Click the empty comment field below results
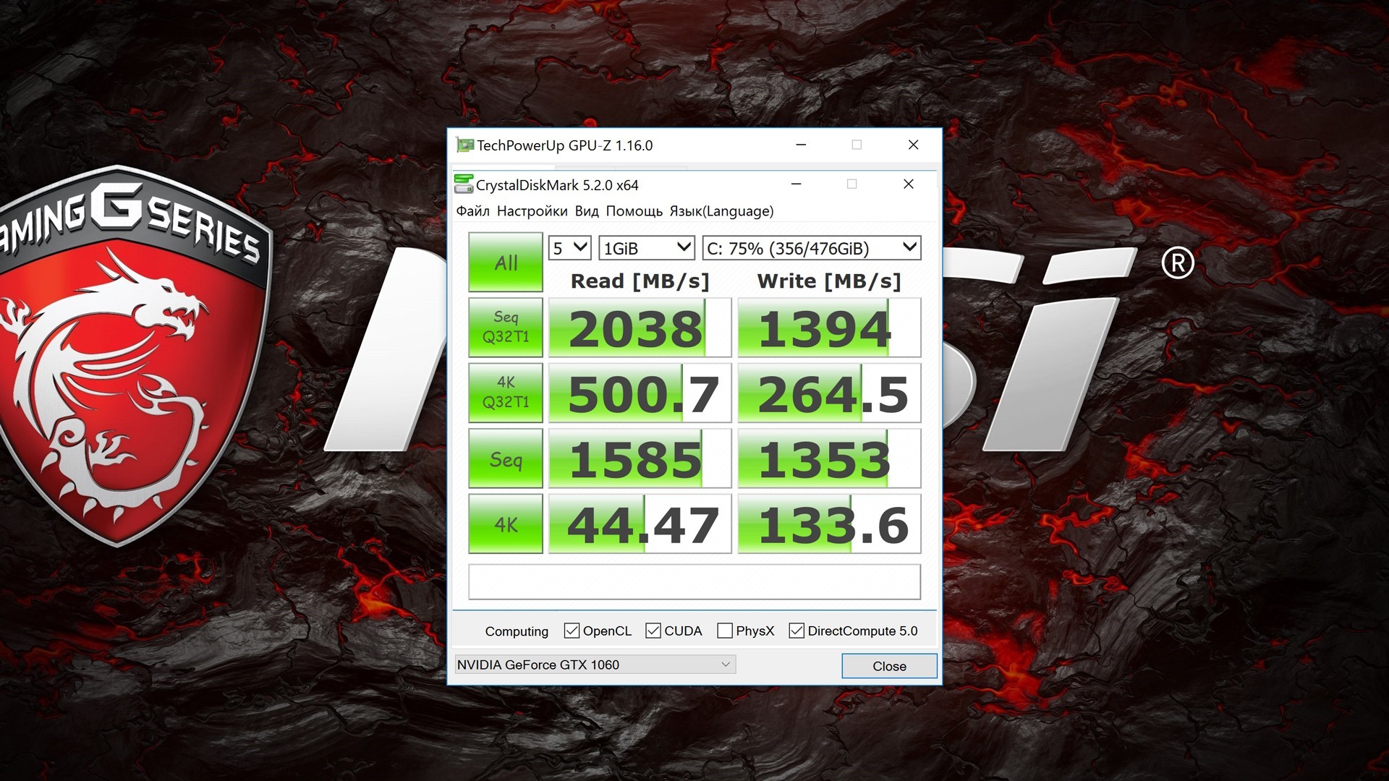Viewport: 1389px width, 781px height. click(x=694, y=581)
